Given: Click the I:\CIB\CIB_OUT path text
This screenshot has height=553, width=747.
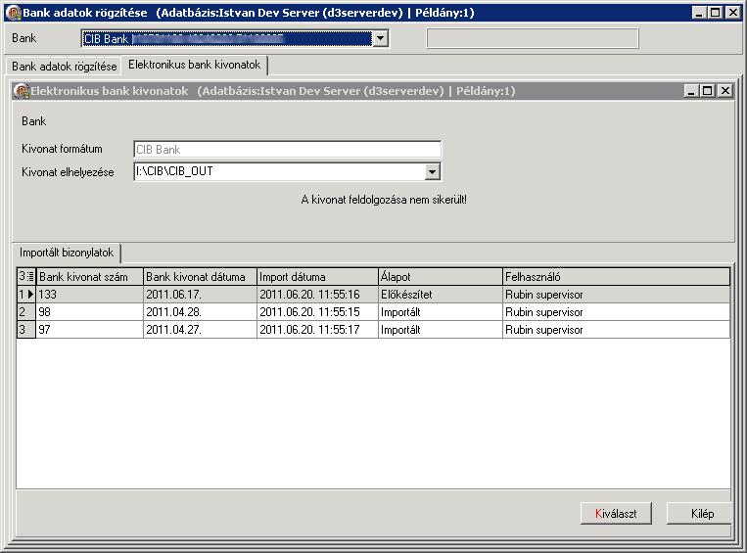Looking at the screenshot, I should point(174,171).
